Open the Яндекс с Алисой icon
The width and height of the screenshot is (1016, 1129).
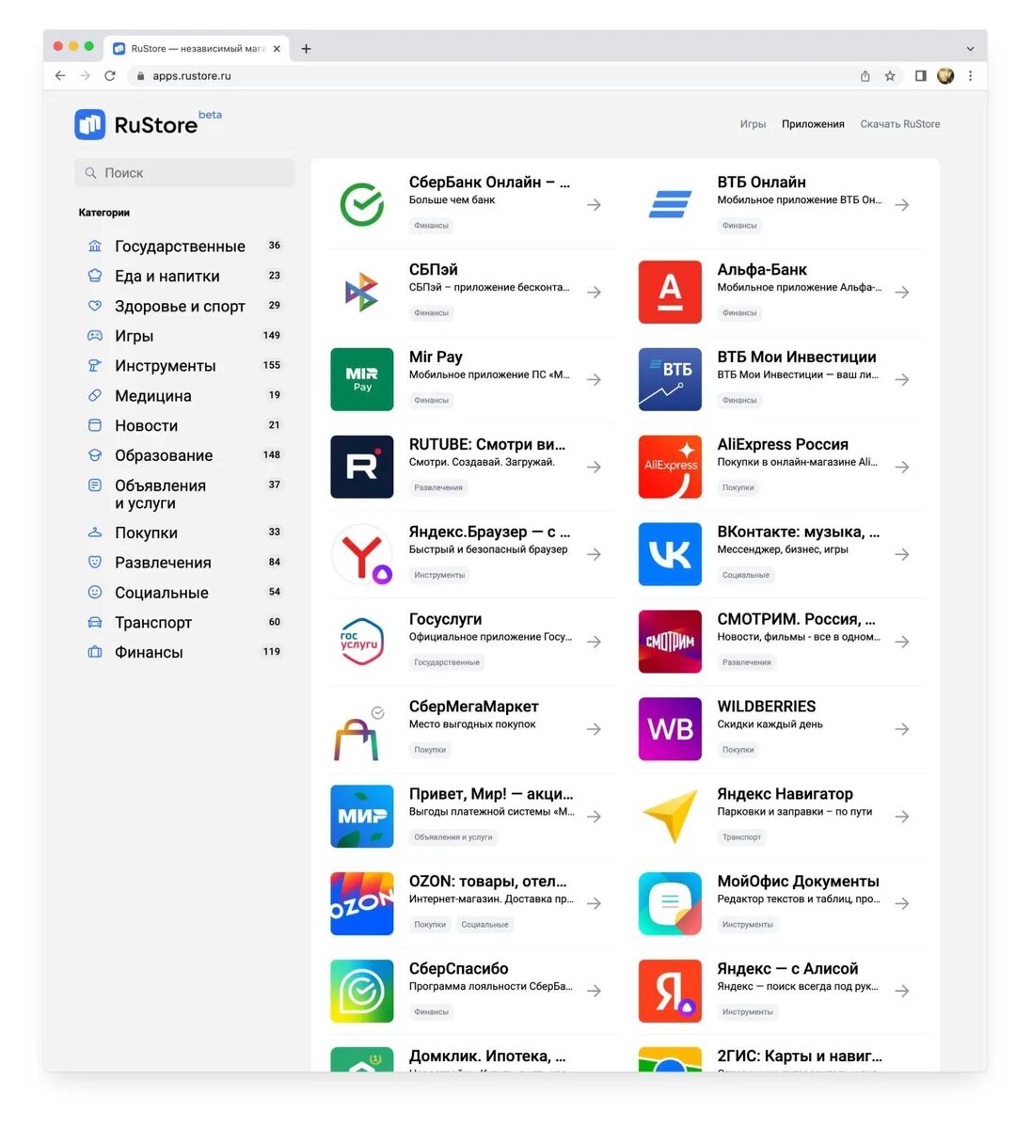point(670,992)
